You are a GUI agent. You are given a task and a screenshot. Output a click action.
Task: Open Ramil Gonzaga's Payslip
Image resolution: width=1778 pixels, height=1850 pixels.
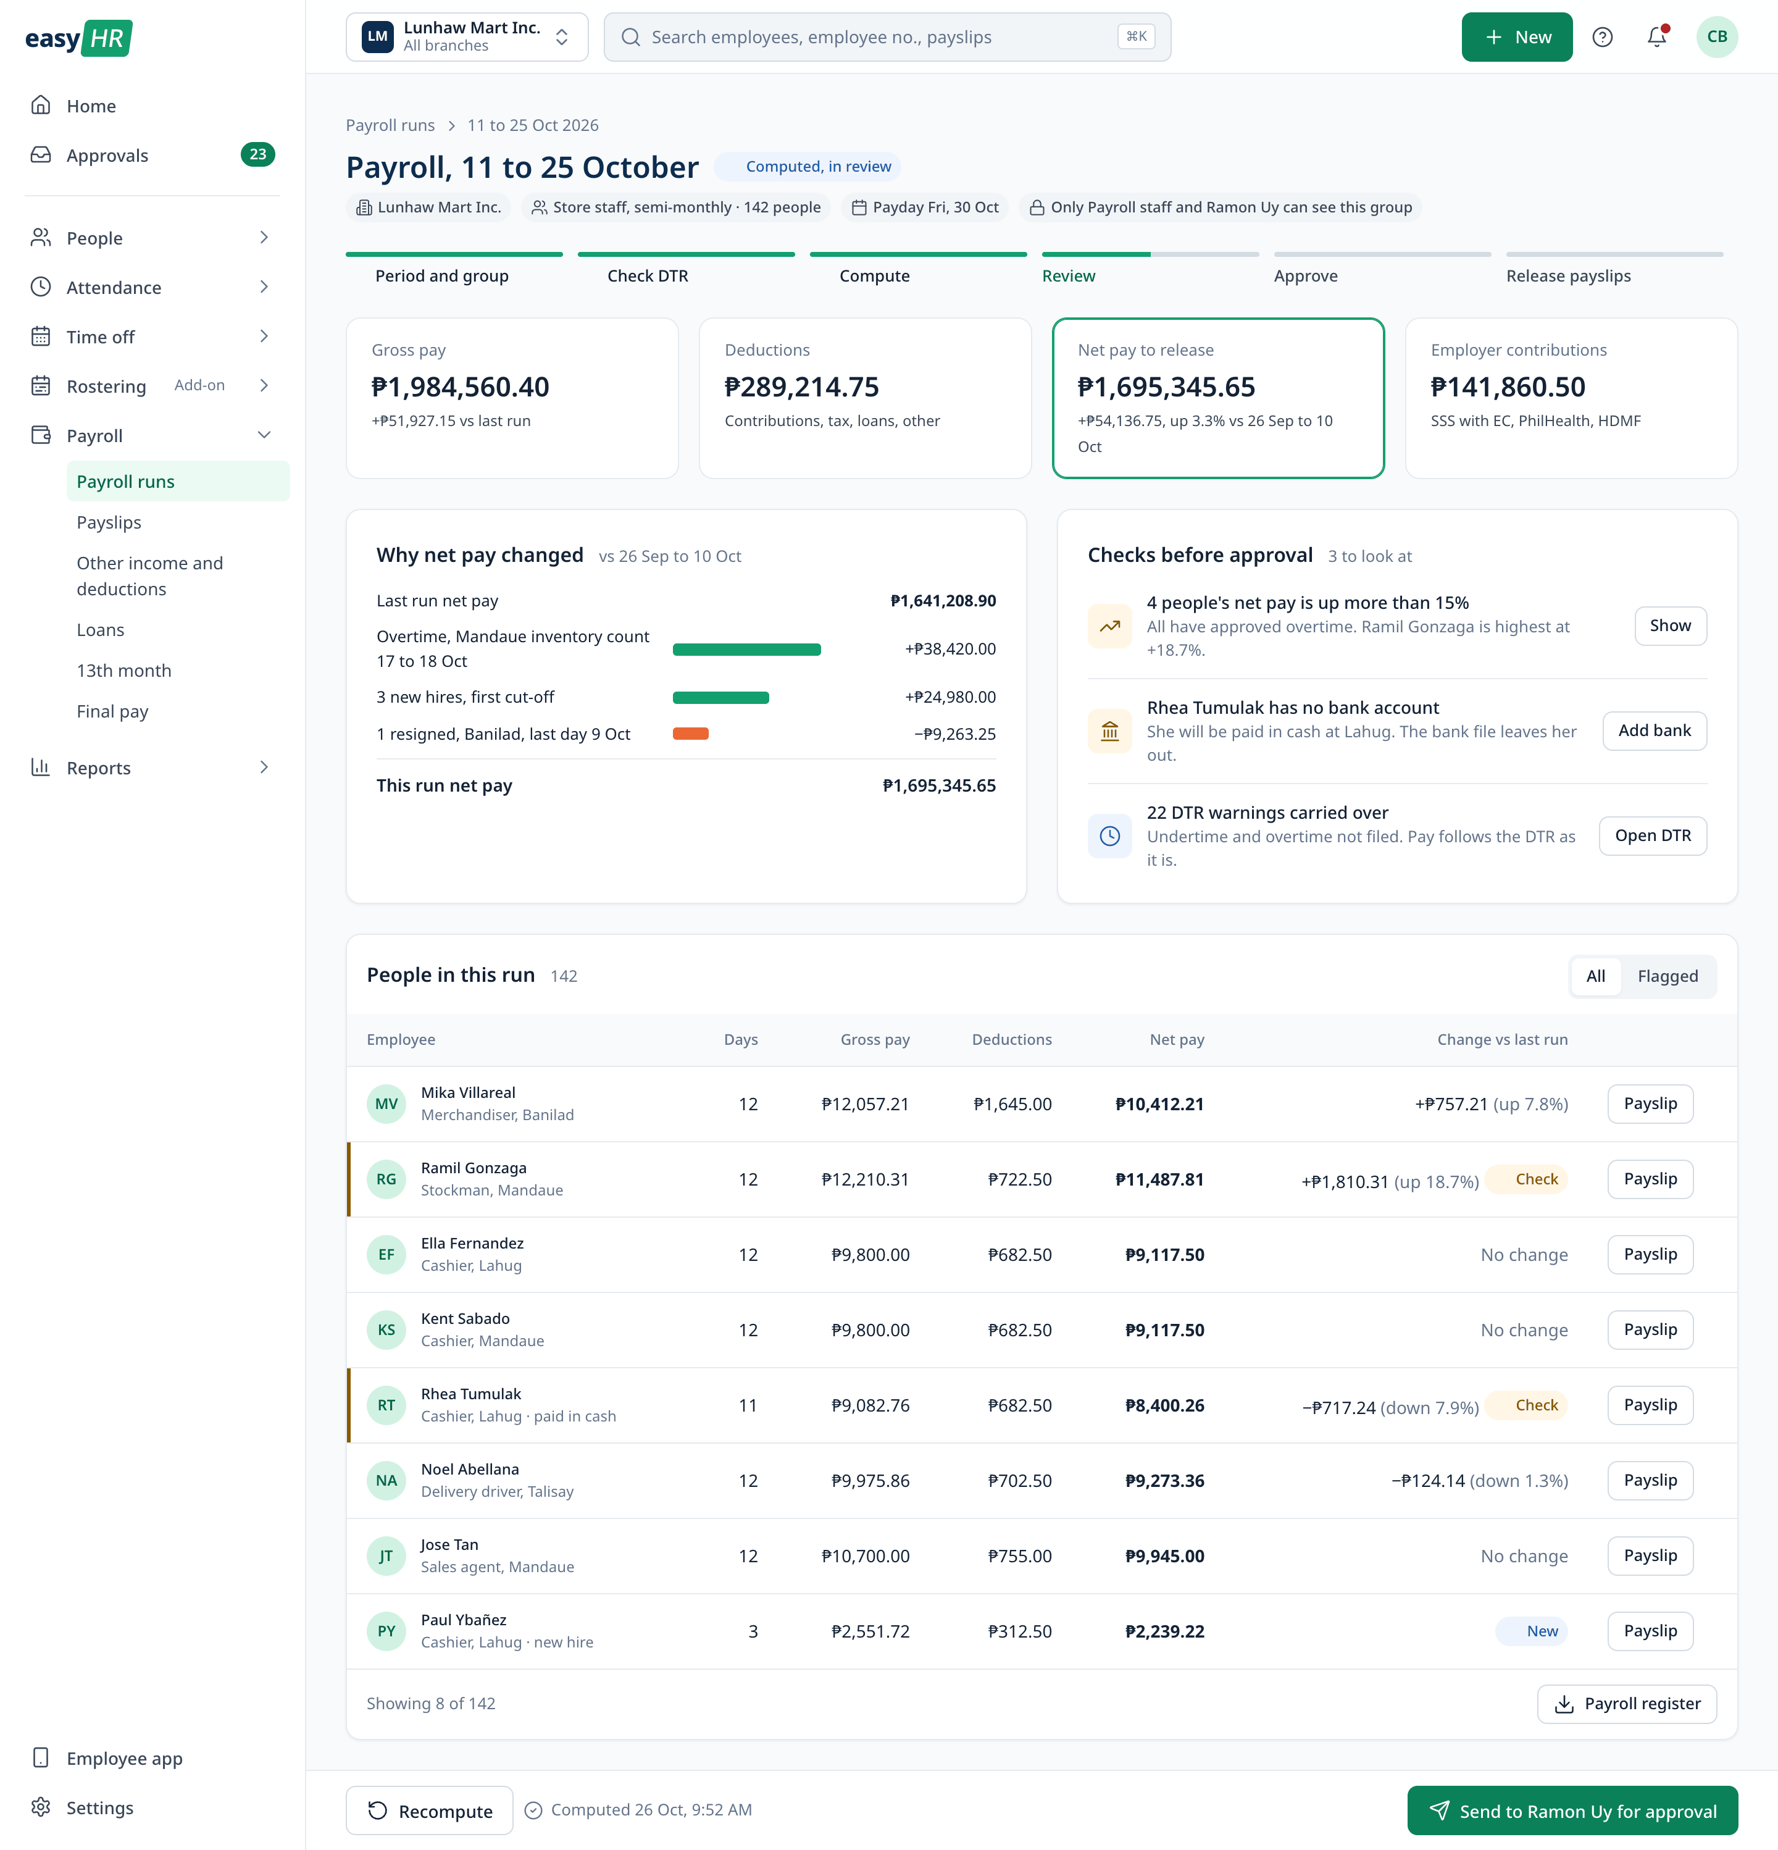pos(1650,1179)
